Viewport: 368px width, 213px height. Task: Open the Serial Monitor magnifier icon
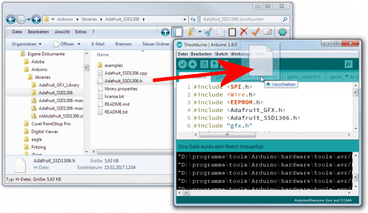click(x=348, y=64)
